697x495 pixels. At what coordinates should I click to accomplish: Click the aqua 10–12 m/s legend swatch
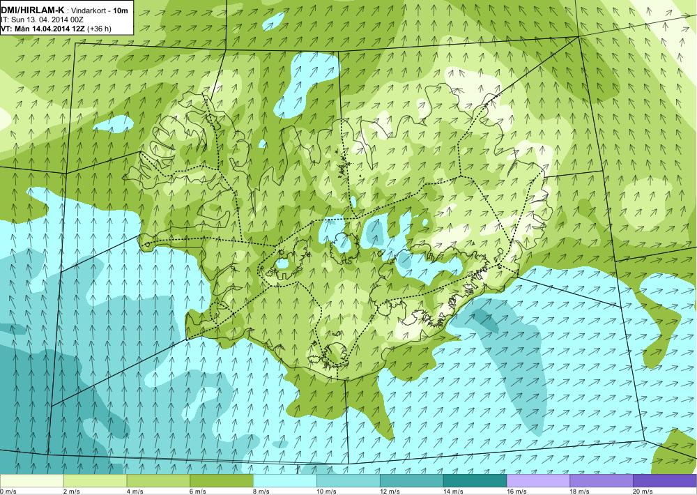pyautogui.click(x=348, y=481)
